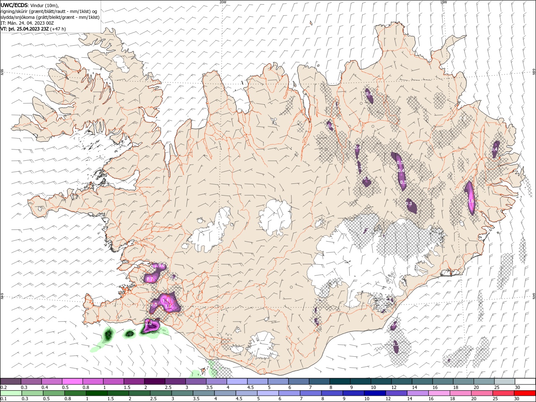Click the 4.5 label under top legend

(250, 387)
